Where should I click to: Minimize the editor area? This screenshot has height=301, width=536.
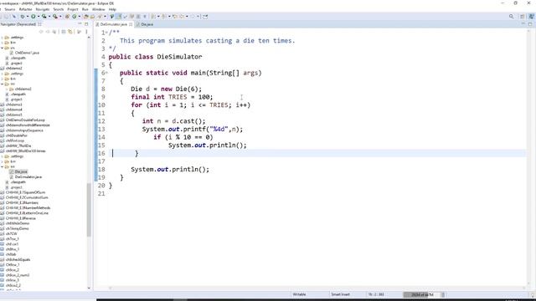523,24
